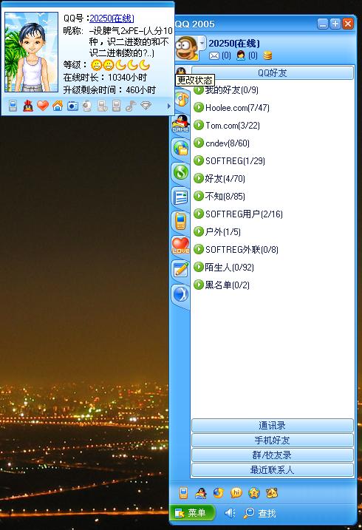Image resolution: width=362 pixels, height=530 pixels.
Task: Switch to the 通讯录 tab
Action: click(x=272, y=426)
